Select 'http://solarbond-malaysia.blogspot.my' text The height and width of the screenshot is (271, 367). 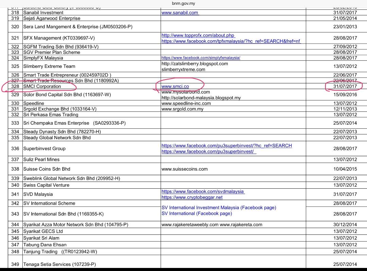[201, 98]
